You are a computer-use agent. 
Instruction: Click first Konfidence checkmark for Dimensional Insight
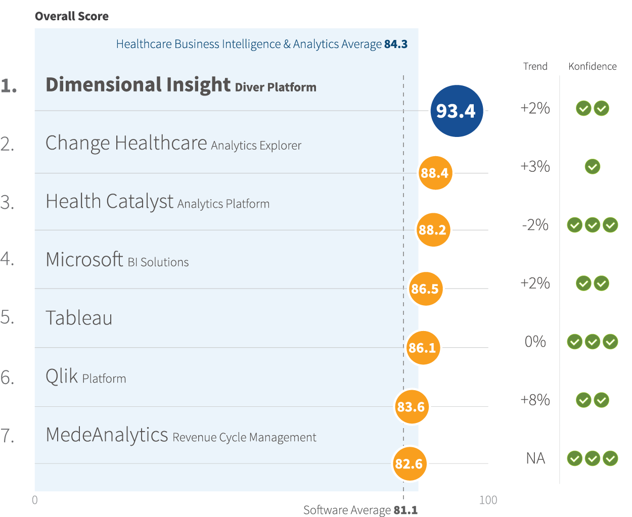[583, 108]
